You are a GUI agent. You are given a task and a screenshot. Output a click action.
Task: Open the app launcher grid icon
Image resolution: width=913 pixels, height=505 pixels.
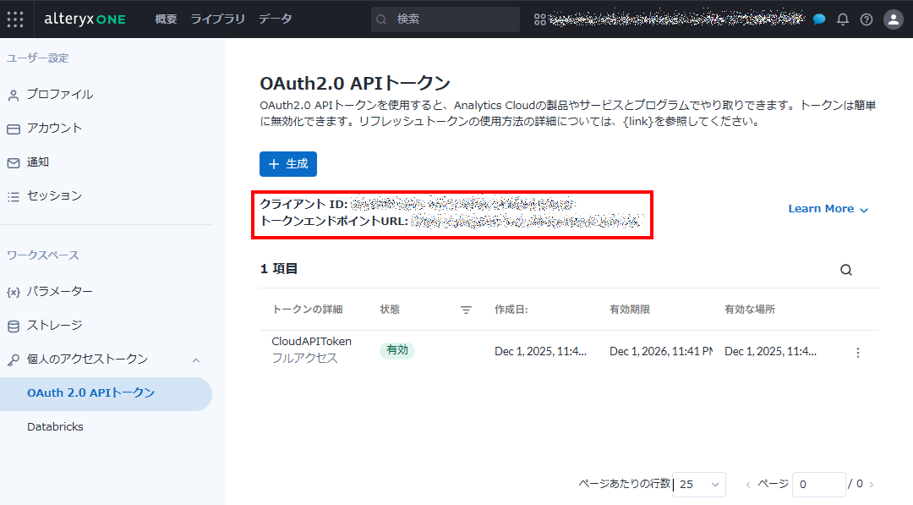point(15,19)
